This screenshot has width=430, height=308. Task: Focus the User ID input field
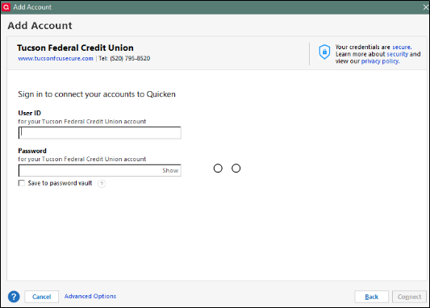pos(100,132)
